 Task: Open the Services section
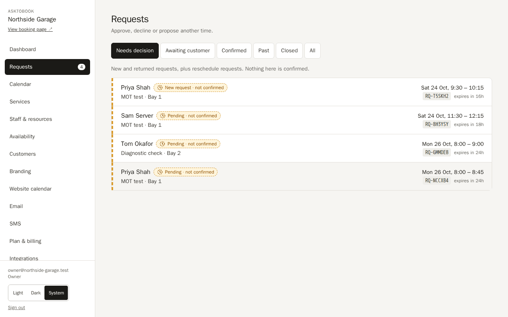[x=47, y=102]
